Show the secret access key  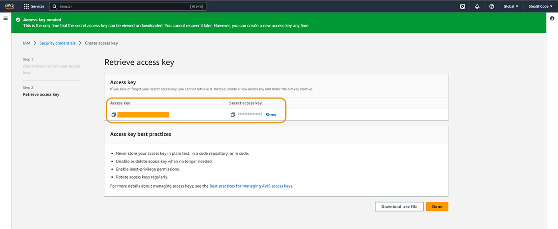(x=271, y=115)
